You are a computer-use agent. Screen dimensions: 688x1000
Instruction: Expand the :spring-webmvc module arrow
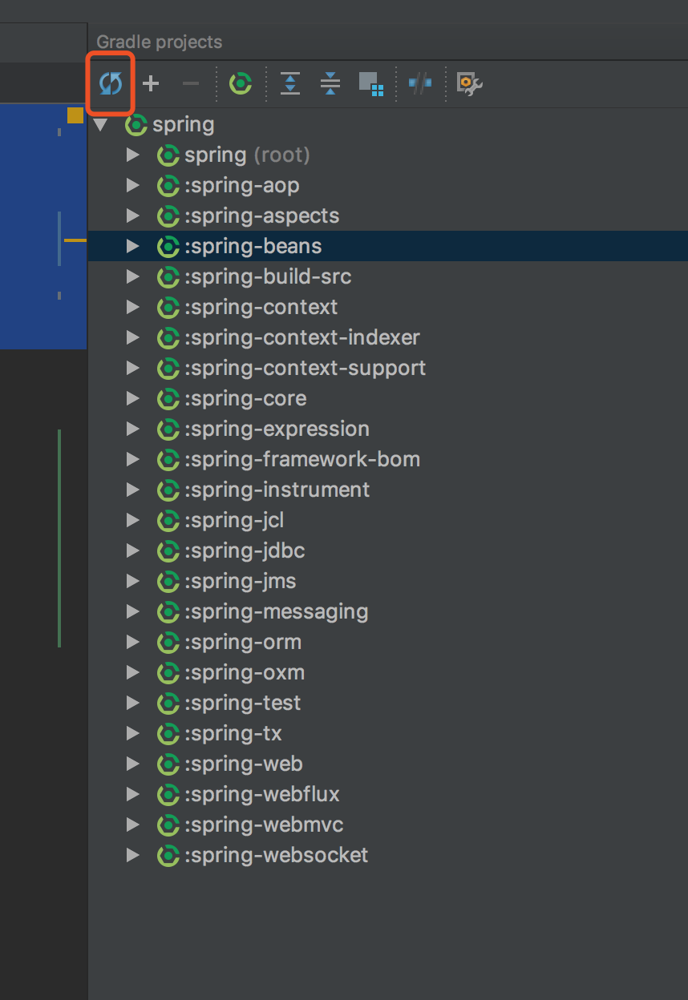133,825
